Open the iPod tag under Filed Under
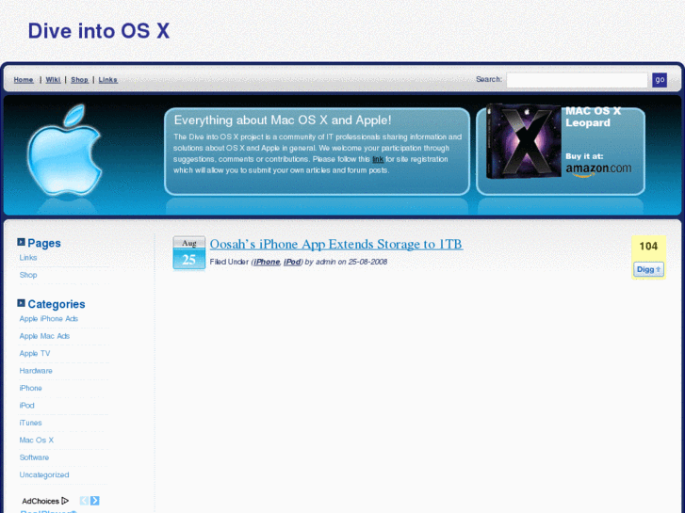This screenshot has width=685, height=513. point(292,262)
